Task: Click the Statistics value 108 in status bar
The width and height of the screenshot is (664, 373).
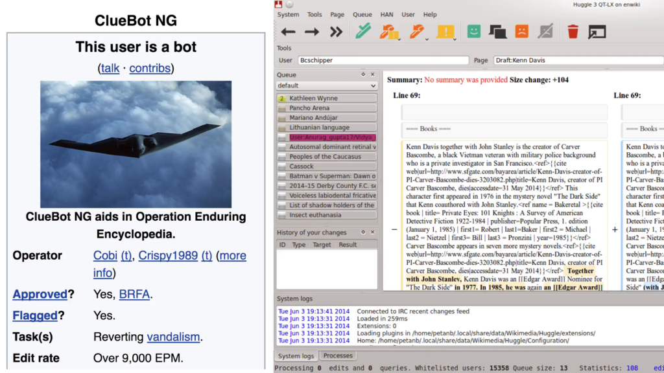Action: 632,368
